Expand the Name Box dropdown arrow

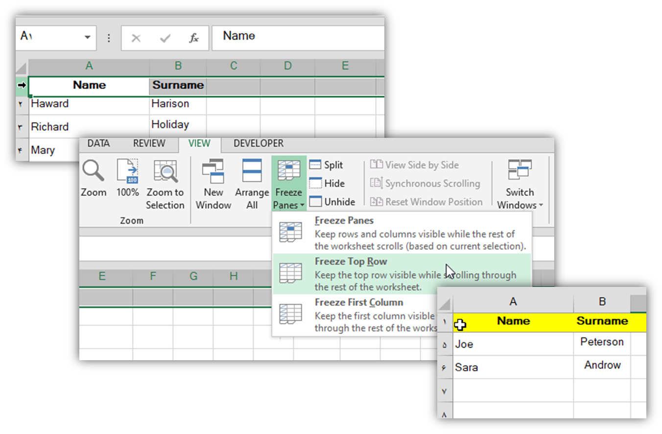pyautogui.click(x=87, y=38)
